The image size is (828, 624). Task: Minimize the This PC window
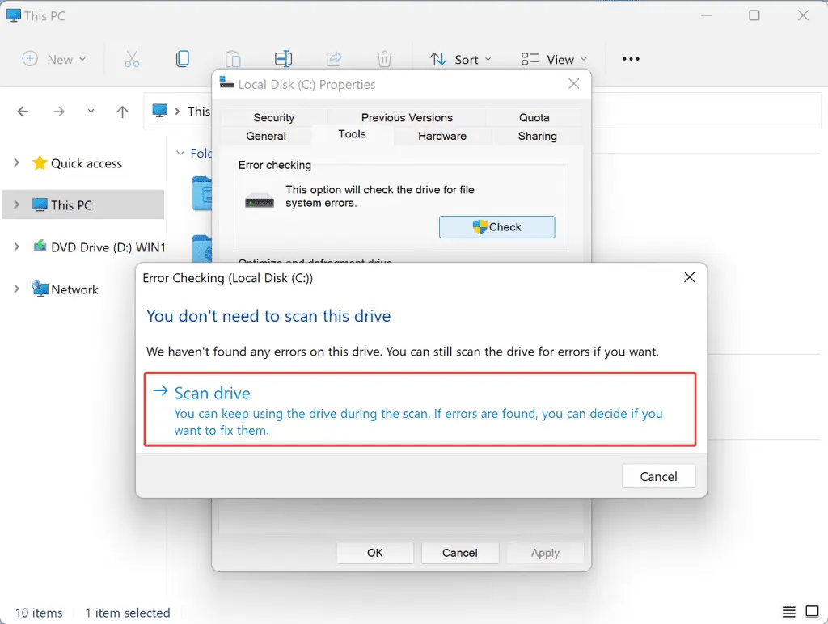706,15
